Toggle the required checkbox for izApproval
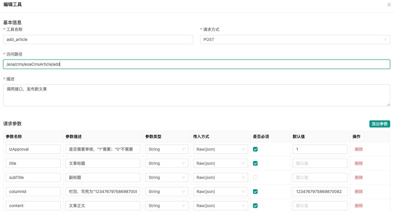 [x=255, y=149]
